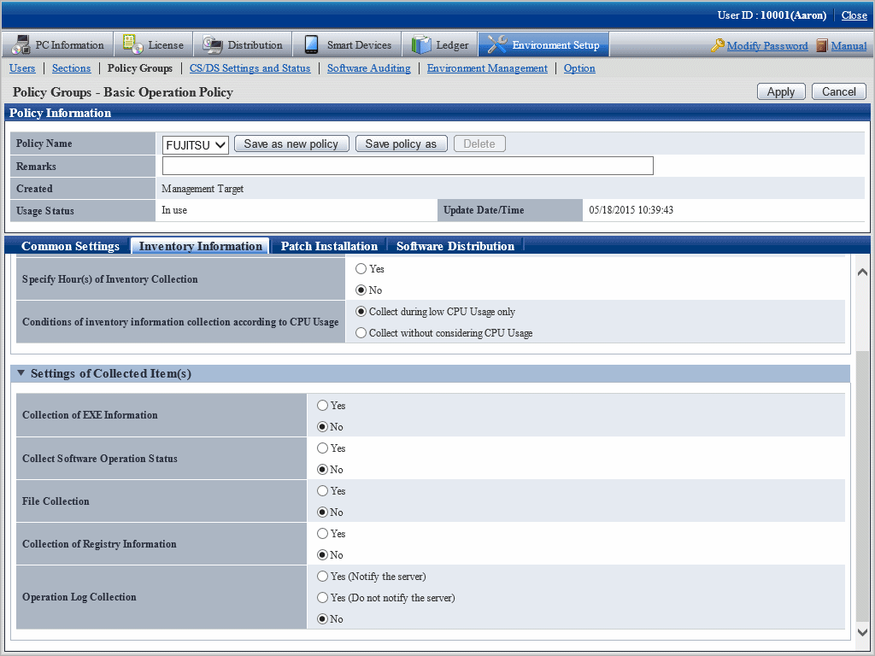Click the key icon beside Modify Password
Screen dimensions: 875x656
pos(718,46)
